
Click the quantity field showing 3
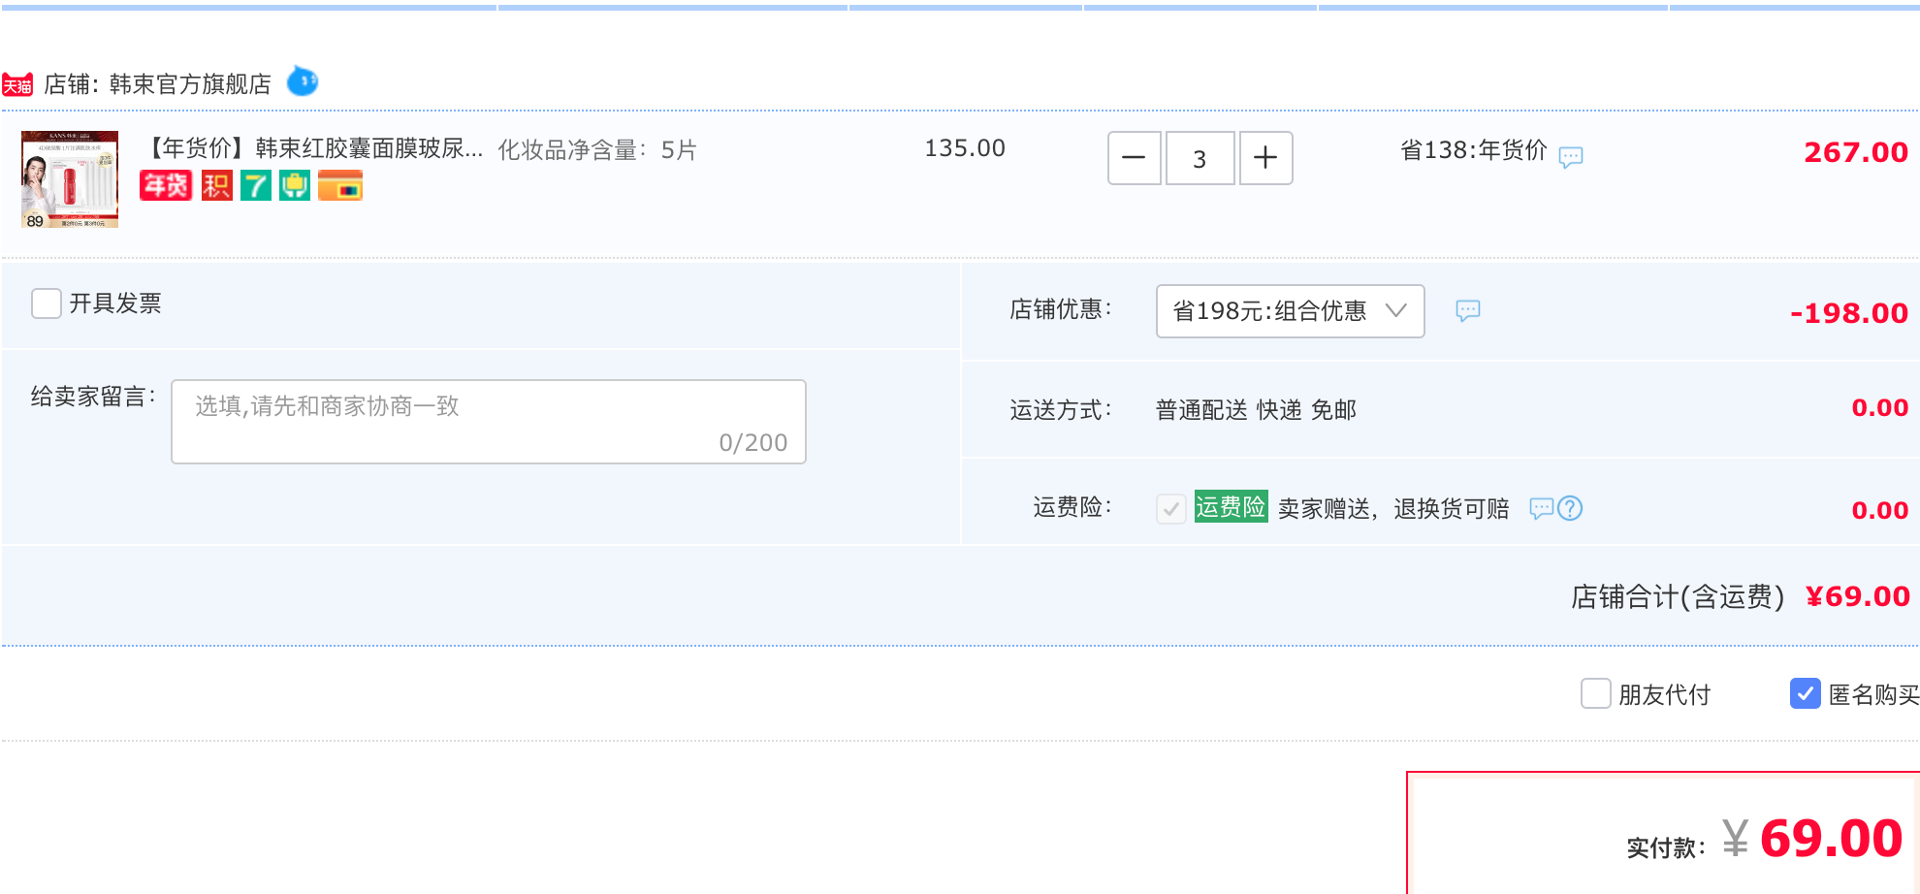point(1200,158)
